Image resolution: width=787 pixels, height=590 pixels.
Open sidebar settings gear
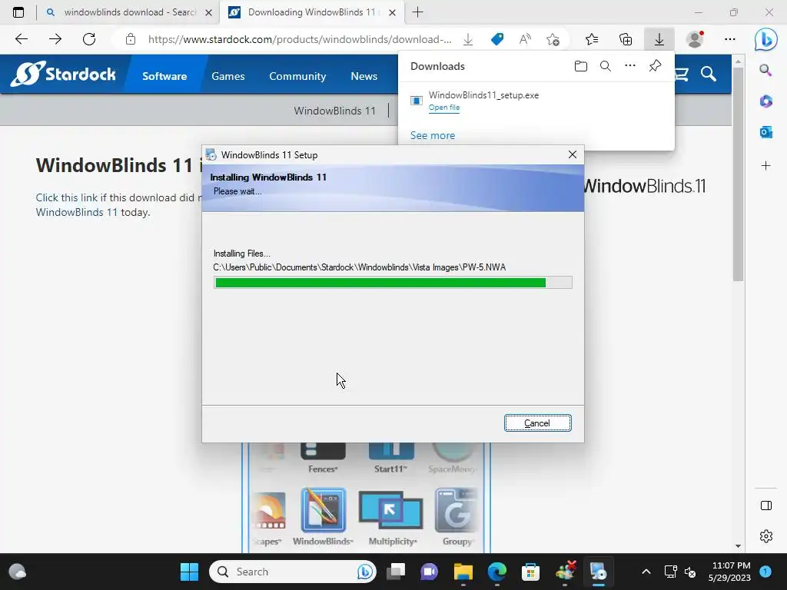pos(766,535)
